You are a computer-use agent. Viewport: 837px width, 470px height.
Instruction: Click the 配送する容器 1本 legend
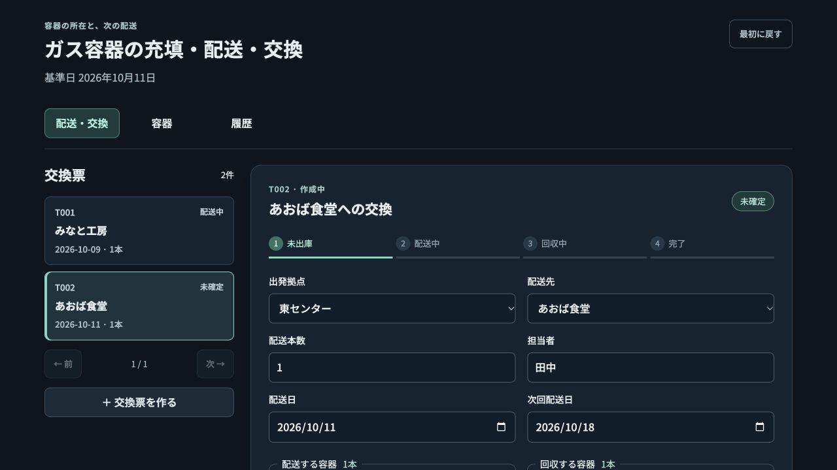319,464
